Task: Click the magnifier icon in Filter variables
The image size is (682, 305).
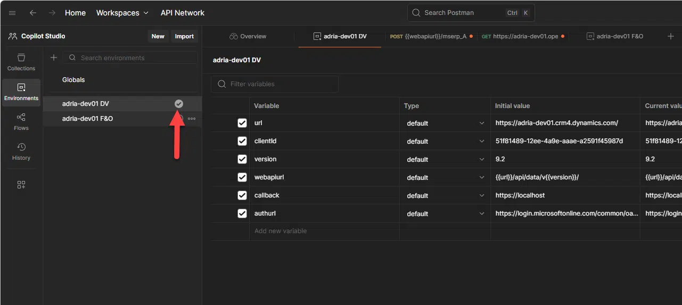Action: [x=221, y=84]
